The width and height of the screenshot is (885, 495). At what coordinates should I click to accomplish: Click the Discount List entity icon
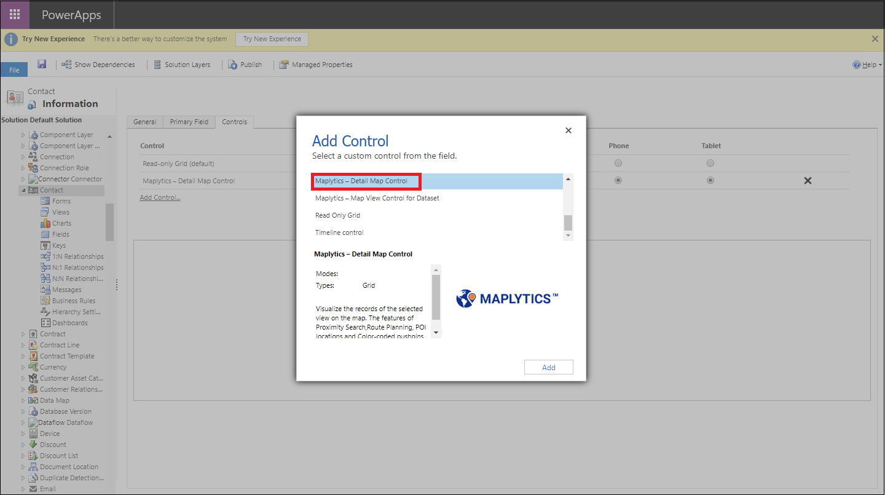tap(33, 456)
